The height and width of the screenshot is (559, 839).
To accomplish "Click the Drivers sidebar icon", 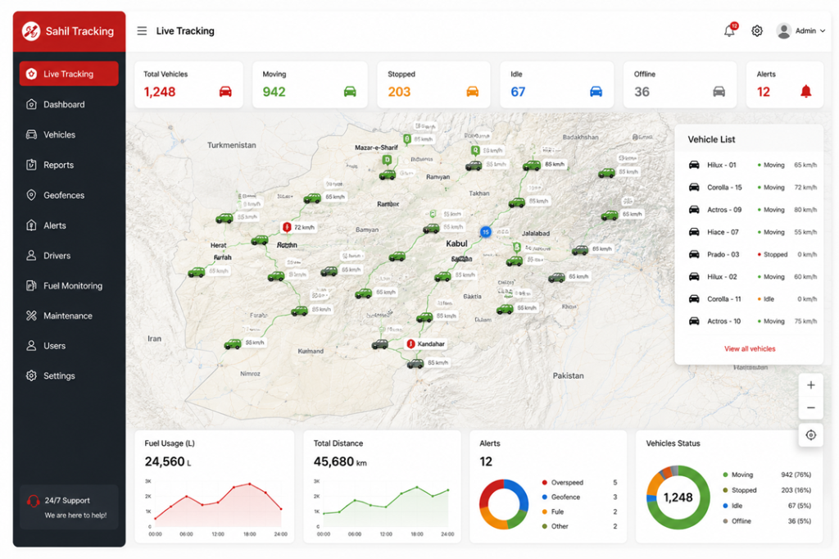I will pos(32,256).
